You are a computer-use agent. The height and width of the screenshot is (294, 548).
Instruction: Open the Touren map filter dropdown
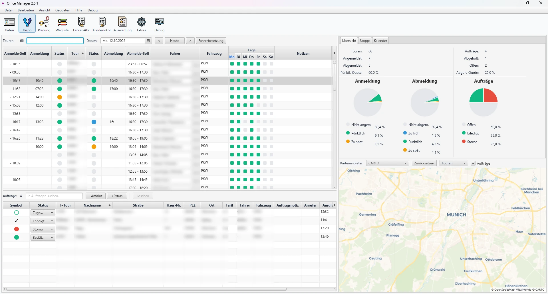(454, 163)
